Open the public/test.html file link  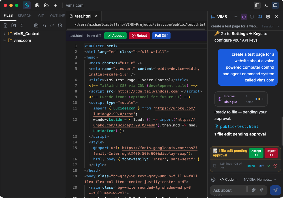[239, 126]
